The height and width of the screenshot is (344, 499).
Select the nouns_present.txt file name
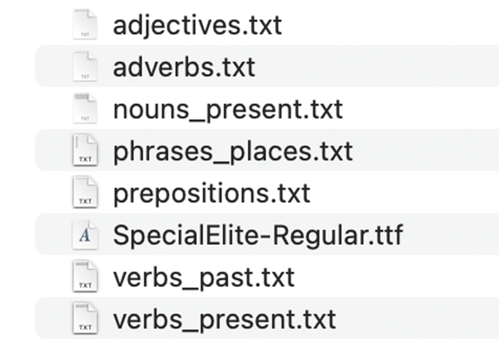pos(228,110)
